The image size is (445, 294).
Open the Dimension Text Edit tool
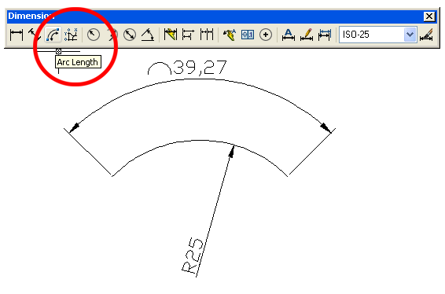(x=307, y=35)
